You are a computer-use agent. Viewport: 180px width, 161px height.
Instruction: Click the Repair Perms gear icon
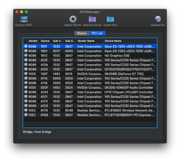click(x=73, y=19)
